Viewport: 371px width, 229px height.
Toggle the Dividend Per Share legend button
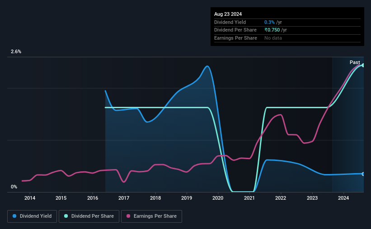point(89,216)
